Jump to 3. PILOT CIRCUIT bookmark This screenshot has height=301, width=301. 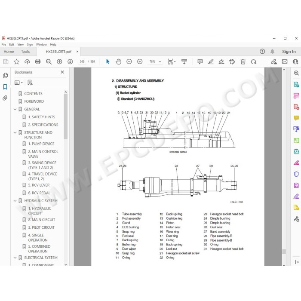[41, 227]
